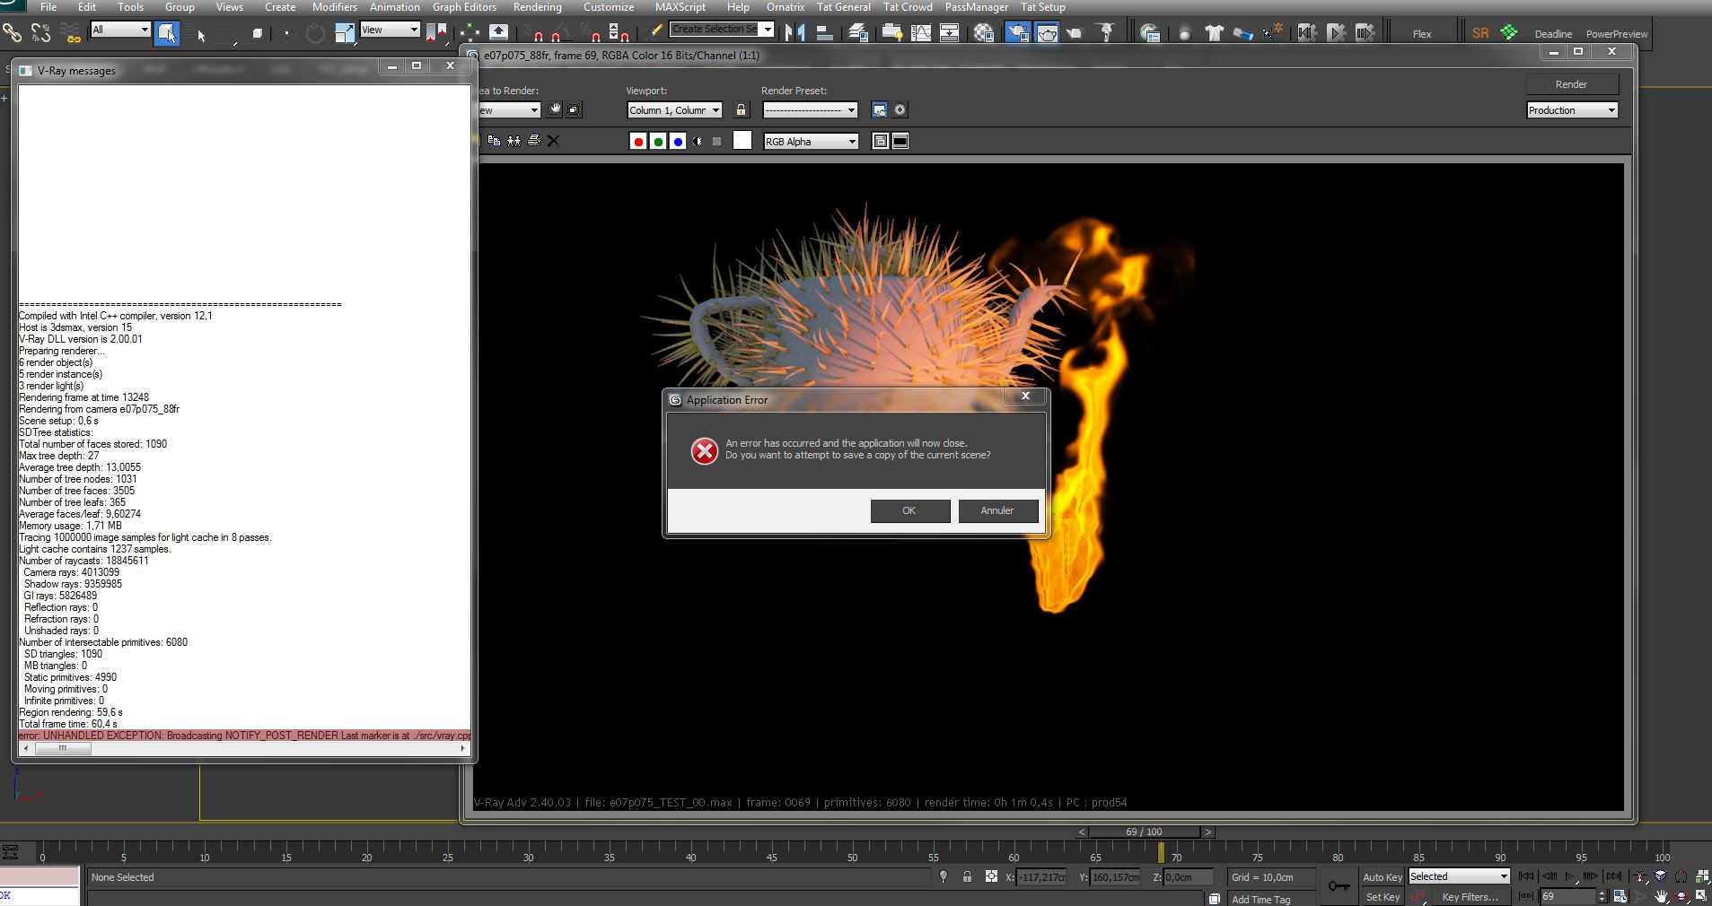Open the Viewport Column 1 dropdown
Viewport: 1712px width, 906px height.
tap(675, 109)
